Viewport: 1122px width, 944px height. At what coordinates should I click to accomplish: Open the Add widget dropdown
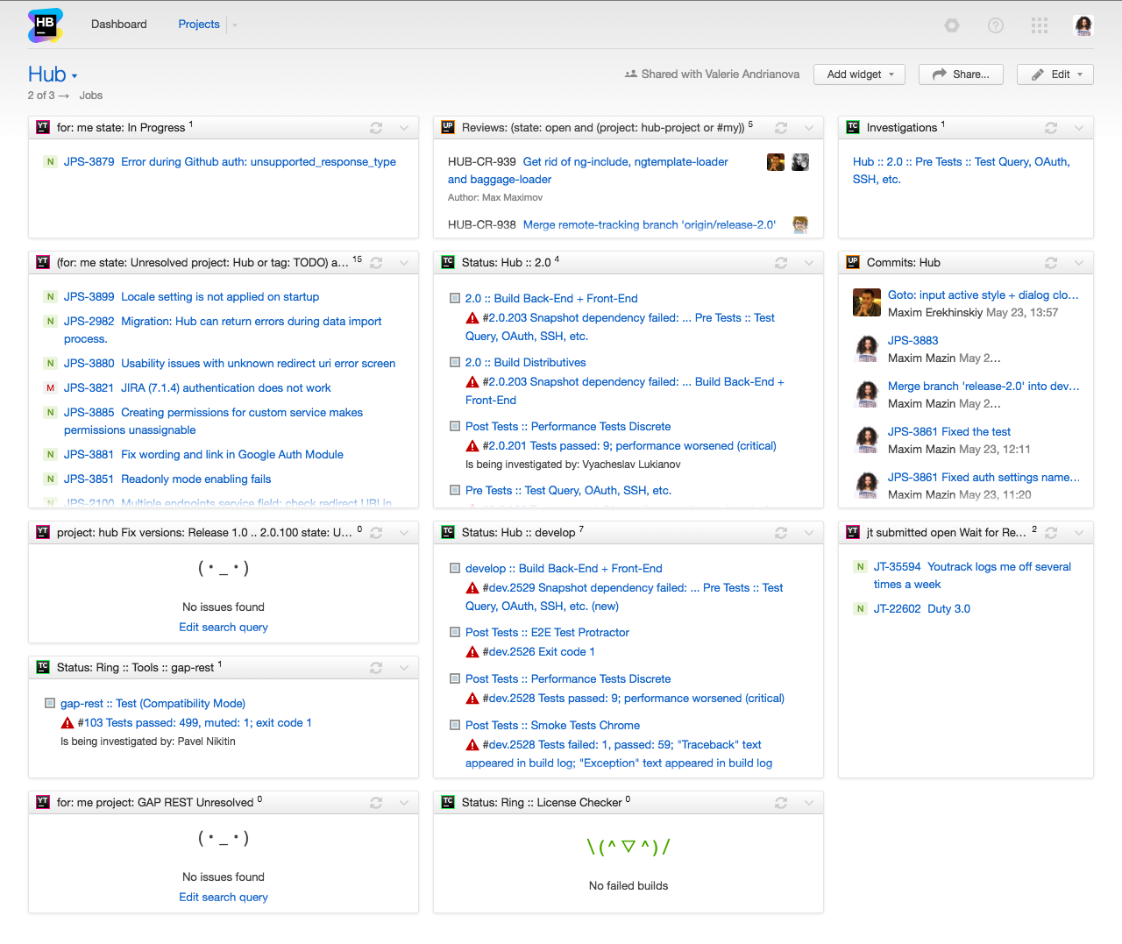(x=859, y=75)
